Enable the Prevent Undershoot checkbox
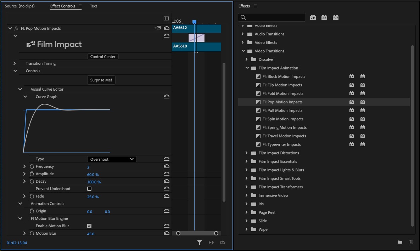The width and height of the screenshot is (420, 251). pyautogui.click(x=89, y=189)
